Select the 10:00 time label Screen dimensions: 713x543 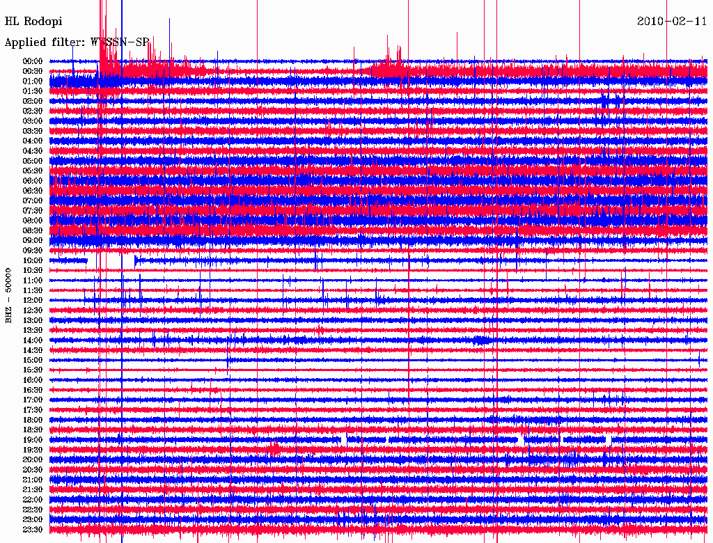33,260
